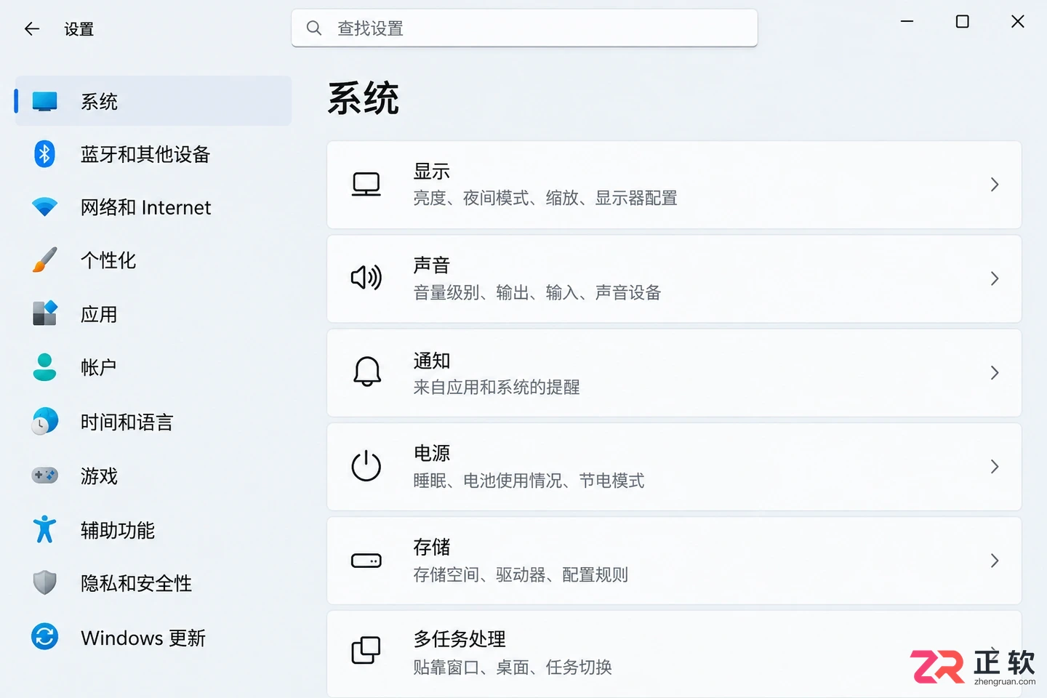This screenshot has width=1047, height=698.
Task: Open the 辅助功能 sidebar label
Action: coord(118,530)
